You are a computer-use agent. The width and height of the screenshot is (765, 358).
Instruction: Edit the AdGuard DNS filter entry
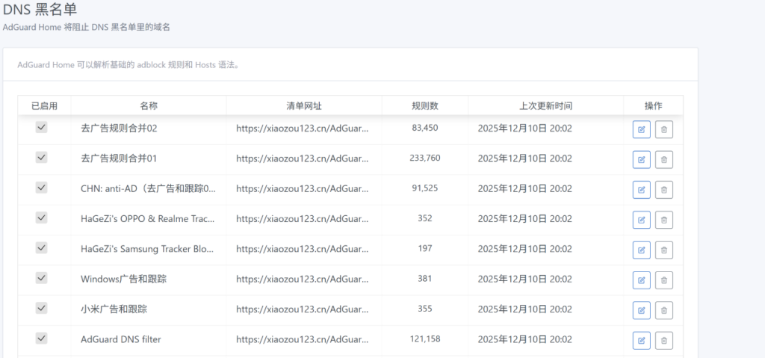(x=641, y=340)
